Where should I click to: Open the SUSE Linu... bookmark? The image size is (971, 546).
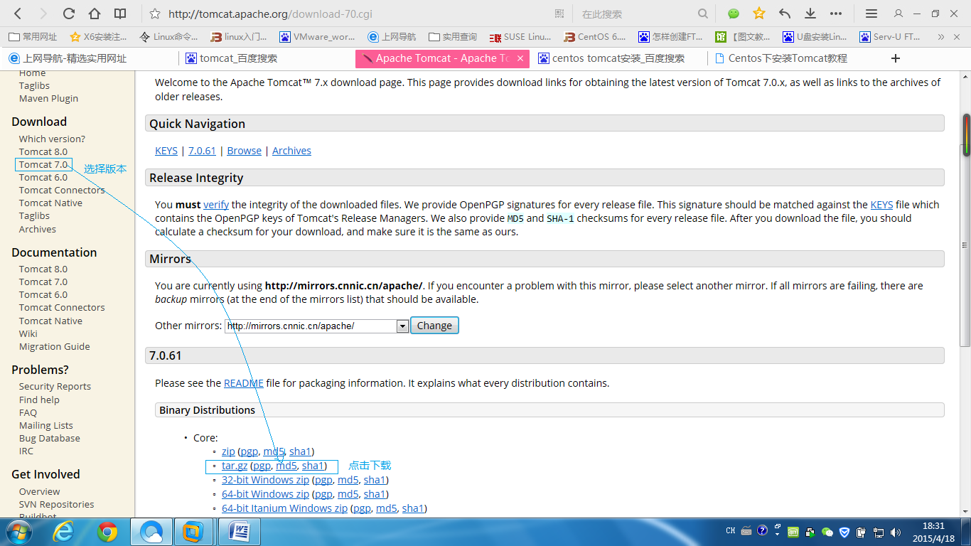(520, 37)
